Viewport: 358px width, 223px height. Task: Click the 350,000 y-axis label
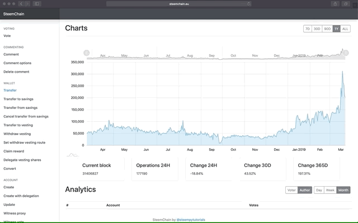coord(77,62)
